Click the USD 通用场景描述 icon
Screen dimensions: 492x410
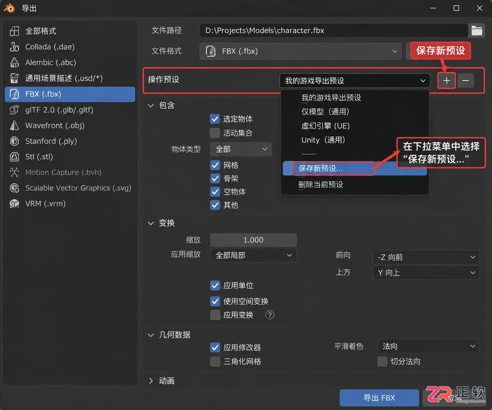(x=14, y=78)
